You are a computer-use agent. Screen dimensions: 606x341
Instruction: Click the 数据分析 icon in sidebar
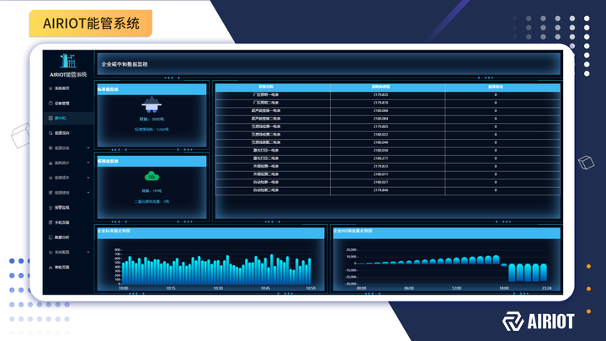(50, 237)
